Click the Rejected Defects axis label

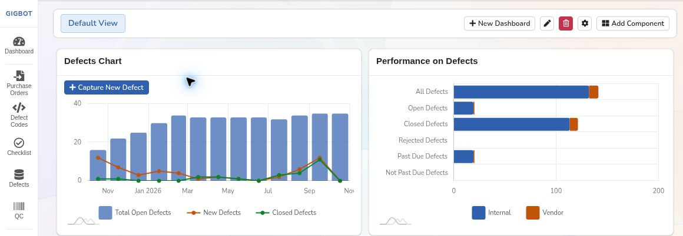(x=423, y=140)
